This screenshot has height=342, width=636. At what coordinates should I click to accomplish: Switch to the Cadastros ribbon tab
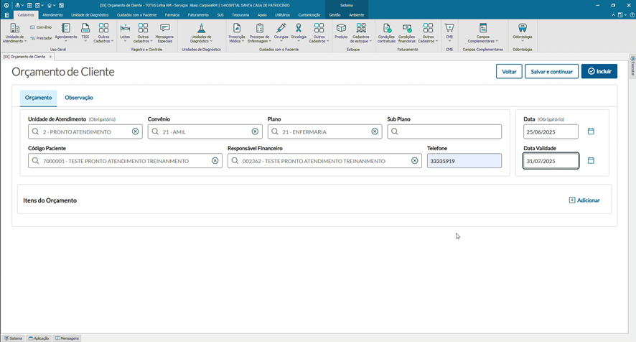(x=26, y=15)
